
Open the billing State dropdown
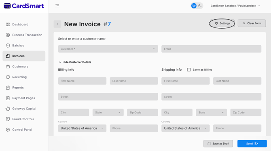(108, 113)
